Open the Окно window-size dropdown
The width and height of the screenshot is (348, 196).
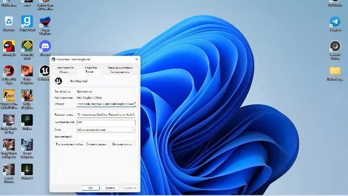coord(106,130)
